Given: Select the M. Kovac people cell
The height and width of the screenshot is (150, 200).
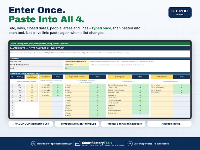Looking at the screenshot, I should 77,116.
